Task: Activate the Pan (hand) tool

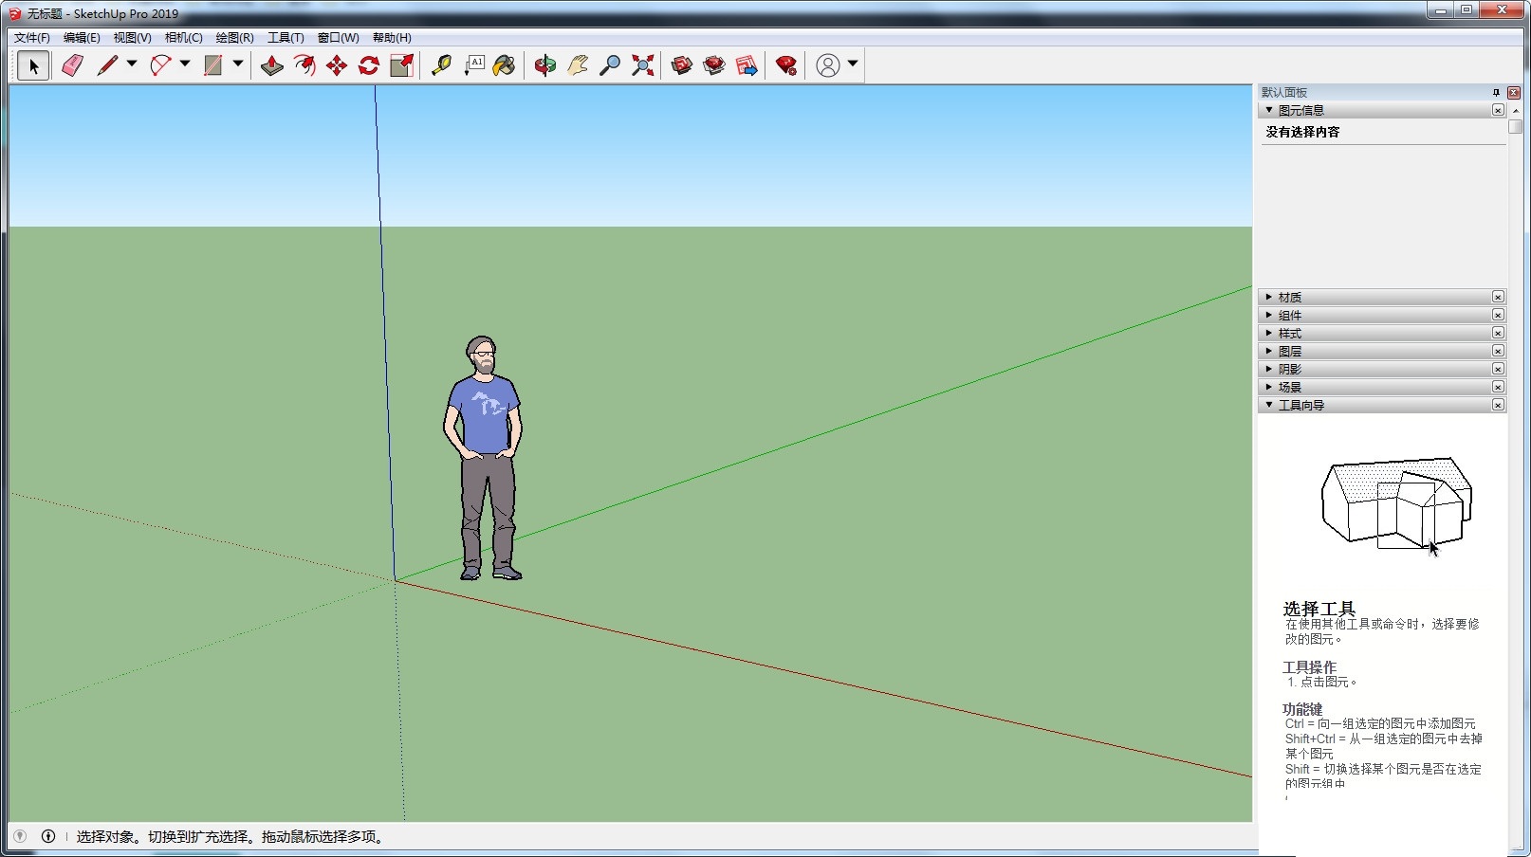Action: tap(577, 64)
